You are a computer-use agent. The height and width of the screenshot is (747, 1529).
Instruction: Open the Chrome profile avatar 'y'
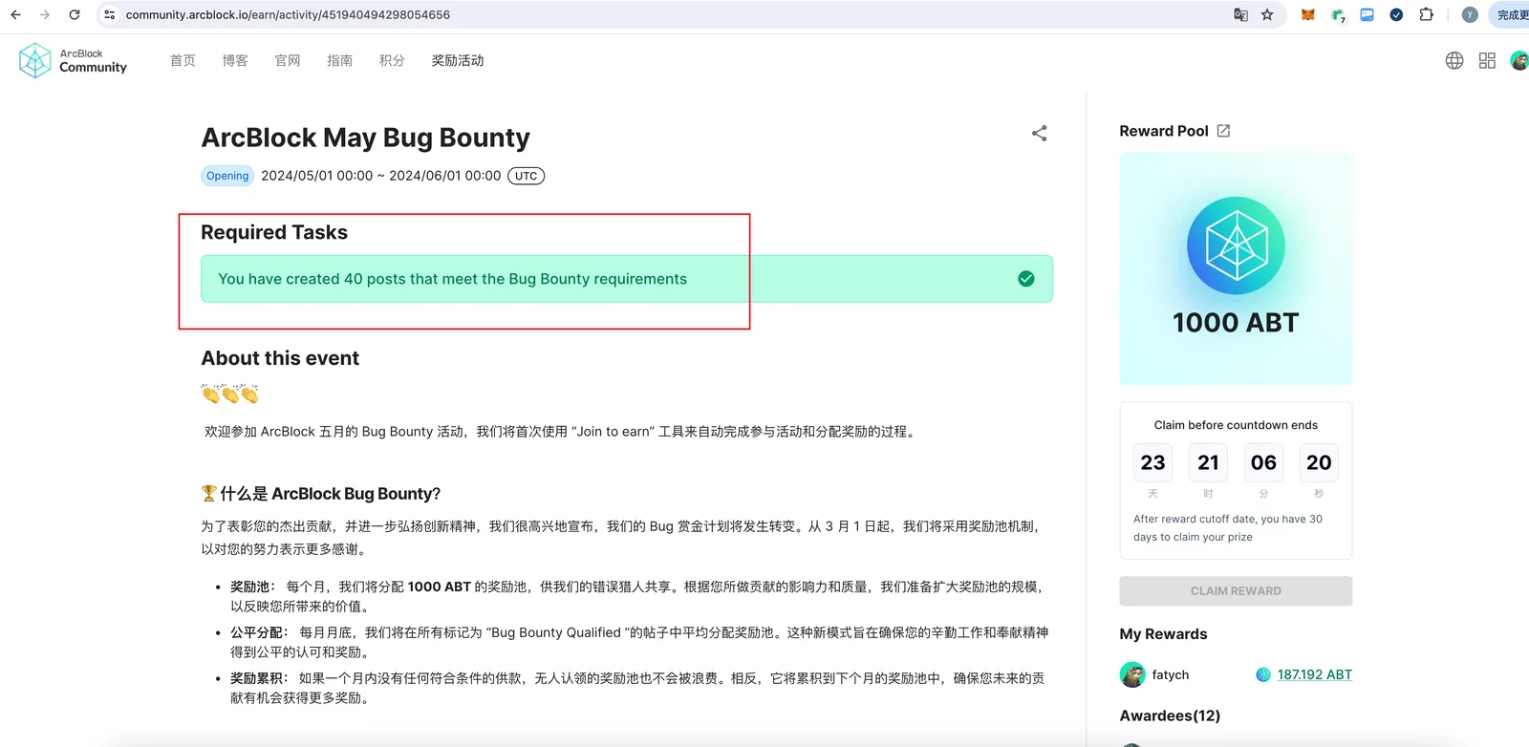pos(1470,14)
